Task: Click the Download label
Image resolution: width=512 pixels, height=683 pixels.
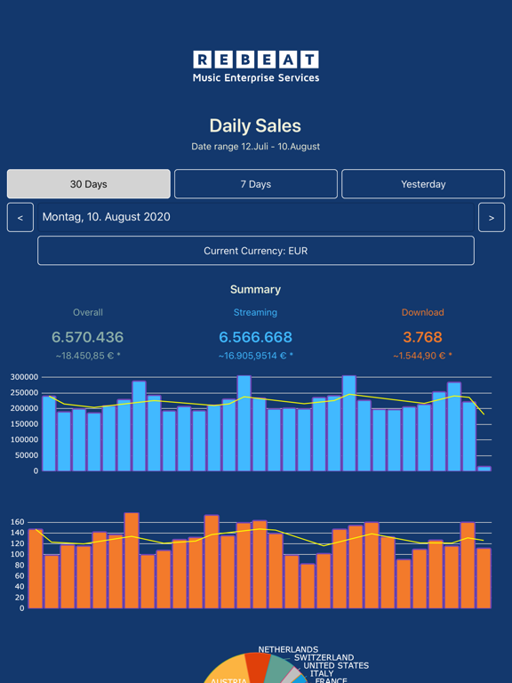Action: (423, 312)
